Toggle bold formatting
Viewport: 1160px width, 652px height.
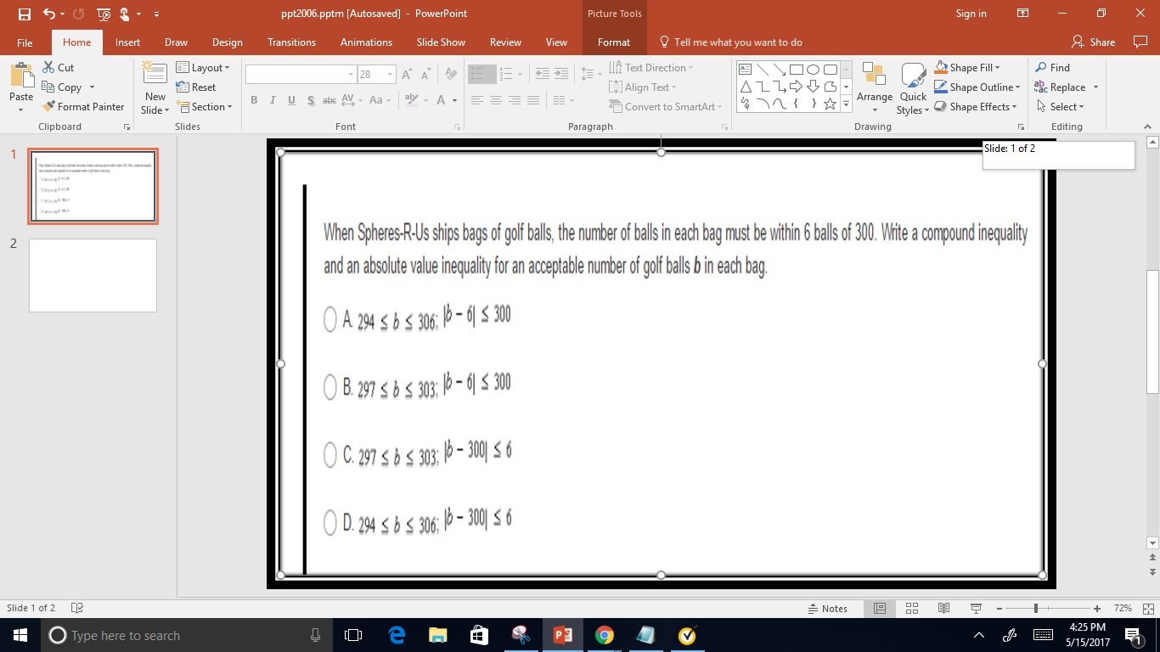click(254, 100)
